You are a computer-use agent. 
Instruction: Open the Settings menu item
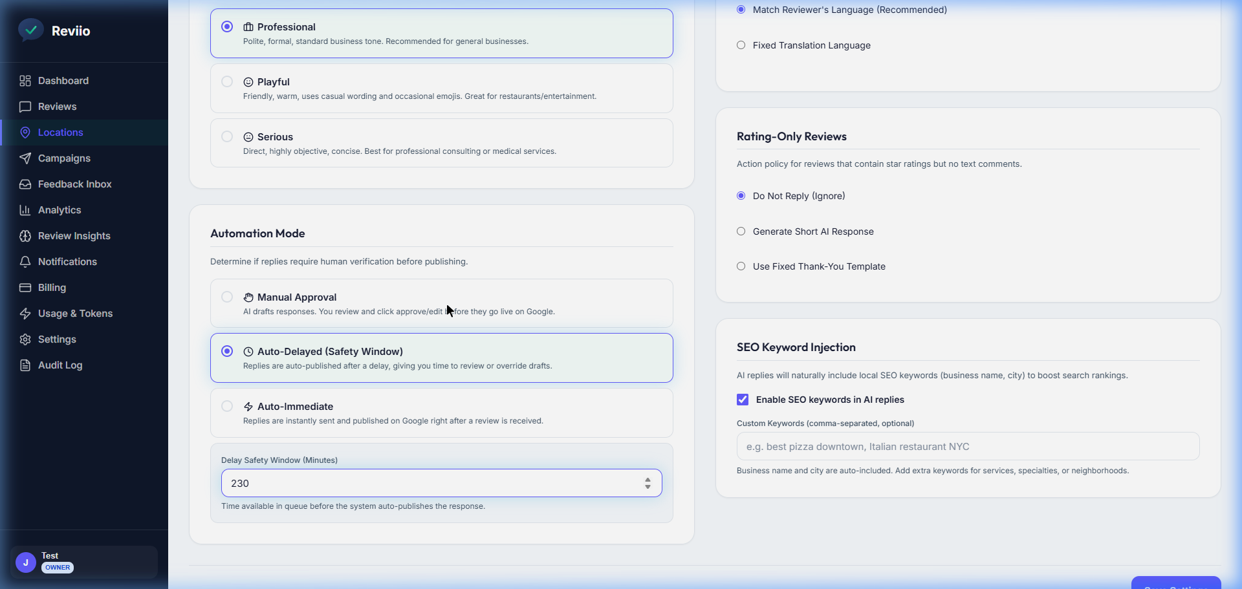[84, 339]
